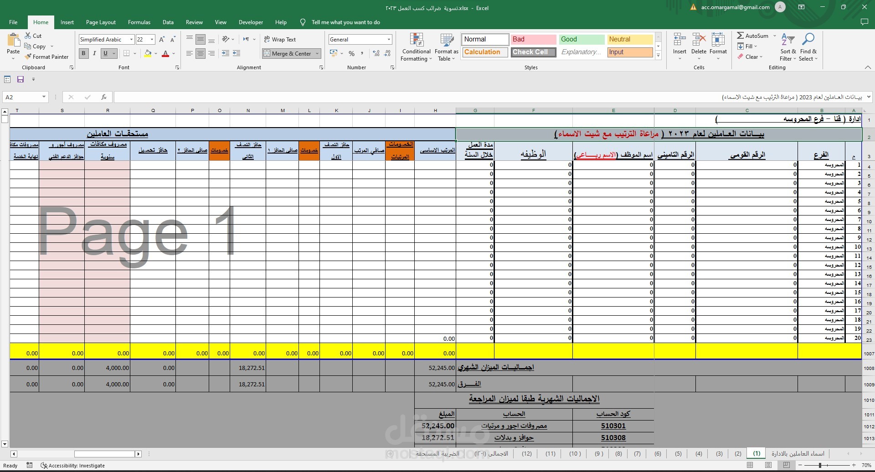Open the Data tab

coord(168,22)
